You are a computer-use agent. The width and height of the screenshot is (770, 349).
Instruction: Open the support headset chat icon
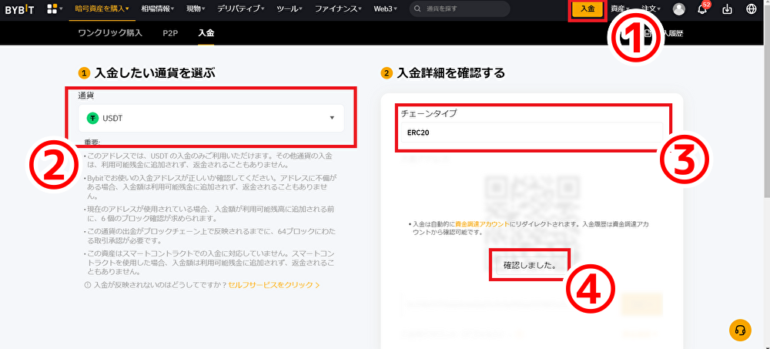click(x=740, y=330)
